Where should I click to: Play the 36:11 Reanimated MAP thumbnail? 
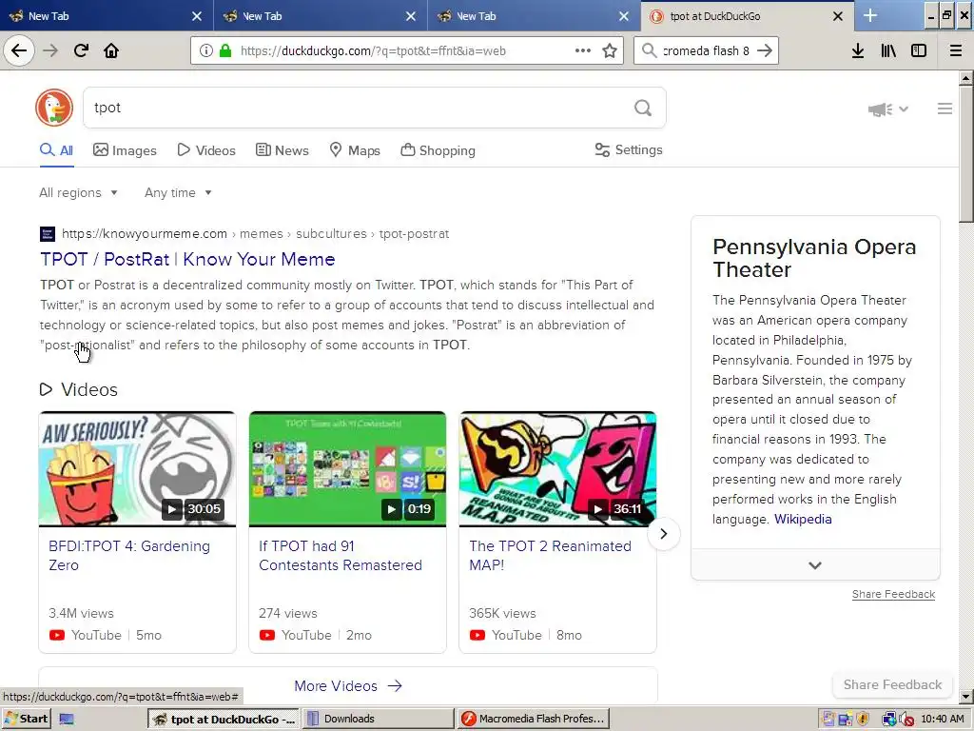(557, 468)
